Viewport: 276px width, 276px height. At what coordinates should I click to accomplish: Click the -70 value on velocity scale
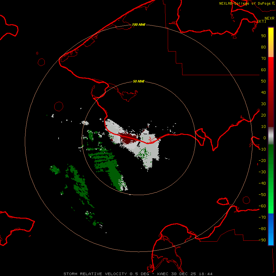[262, 217]
